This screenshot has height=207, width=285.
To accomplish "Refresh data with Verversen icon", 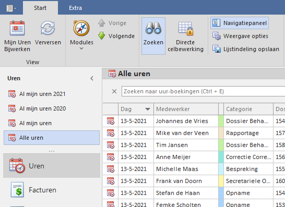I will coord(48,28).
